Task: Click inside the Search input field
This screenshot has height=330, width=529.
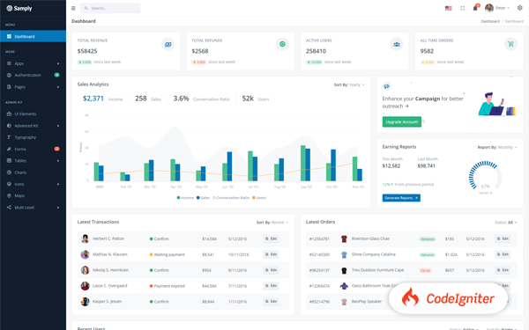Action: pyautogui.click(x=110, y=8)
